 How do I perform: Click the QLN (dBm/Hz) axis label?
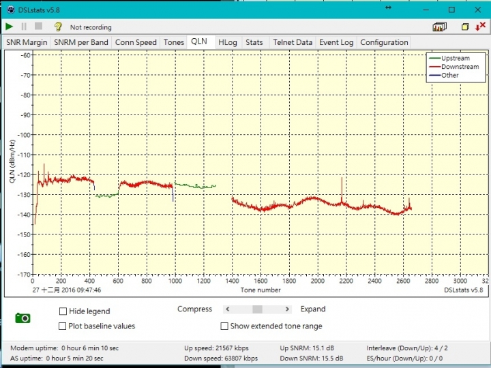click(x=12, y=162)
